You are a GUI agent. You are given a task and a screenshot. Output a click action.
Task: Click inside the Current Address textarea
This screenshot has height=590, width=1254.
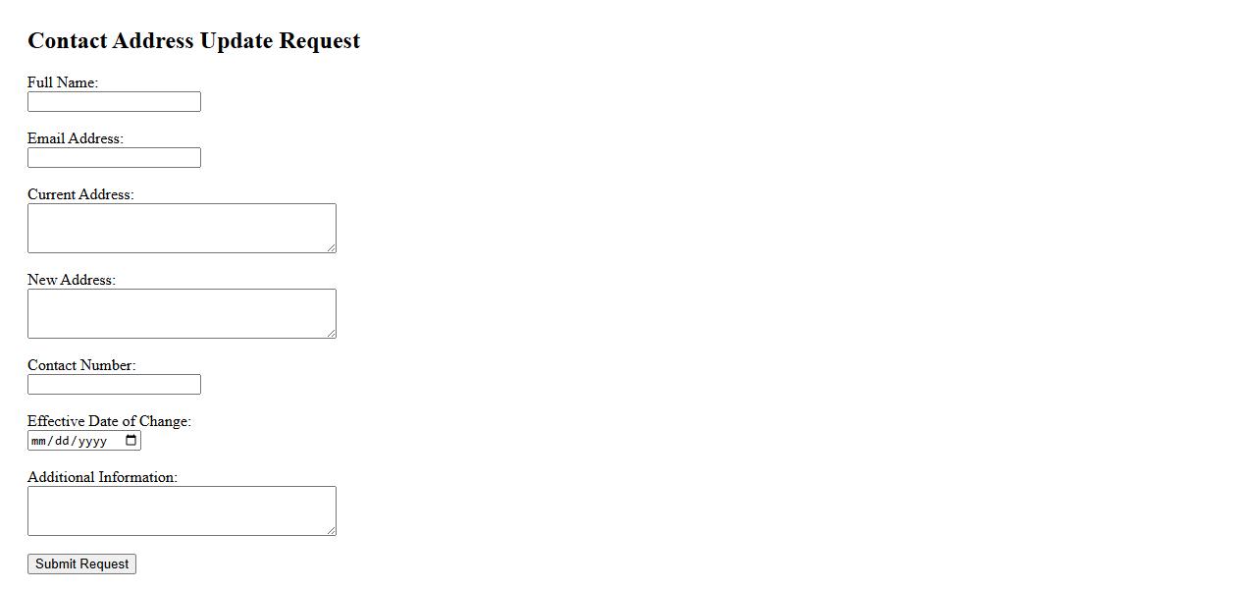pos(182,228)
